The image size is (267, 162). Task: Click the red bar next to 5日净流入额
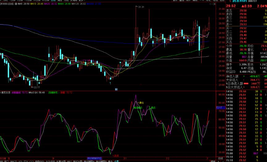[x=246, y=84]
